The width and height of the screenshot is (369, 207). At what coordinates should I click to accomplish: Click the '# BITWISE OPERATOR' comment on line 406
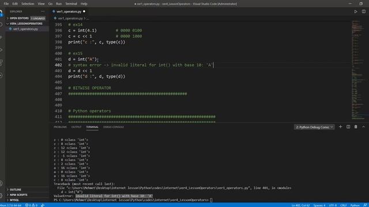[x=89, y=88]
